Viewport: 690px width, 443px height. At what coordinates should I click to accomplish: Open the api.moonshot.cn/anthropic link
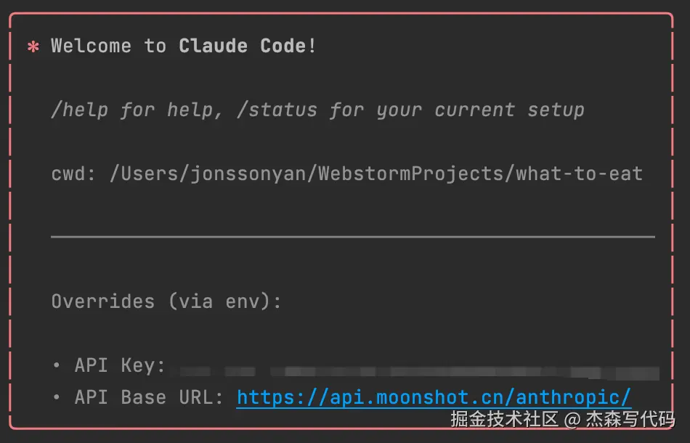pyautogui.click(x=434, y=397)
